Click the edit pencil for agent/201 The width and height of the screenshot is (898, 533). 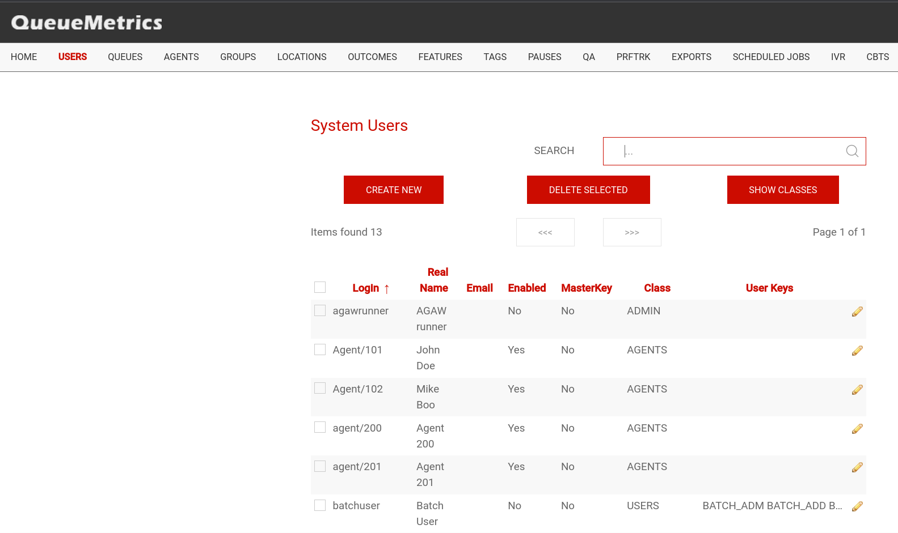tap(857, 467)
